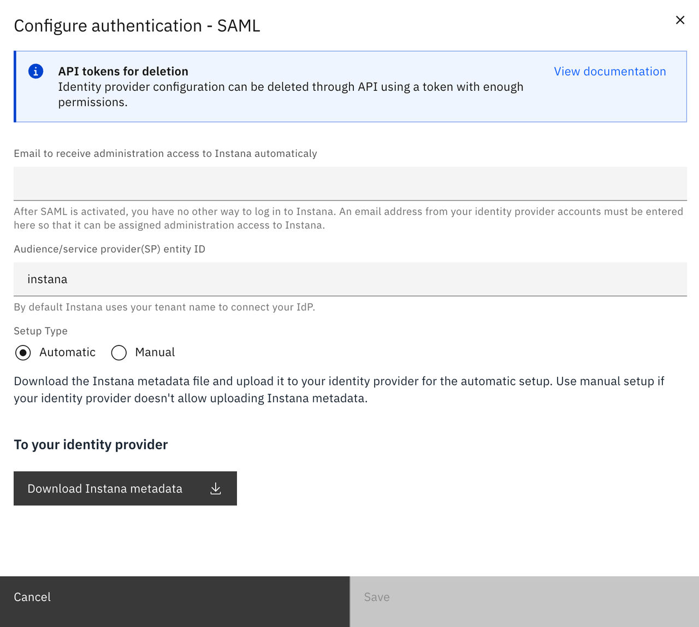This screenshot has width=699, height=627.
Task: Cancel the SAML configuration
Action: coord(175,601)
